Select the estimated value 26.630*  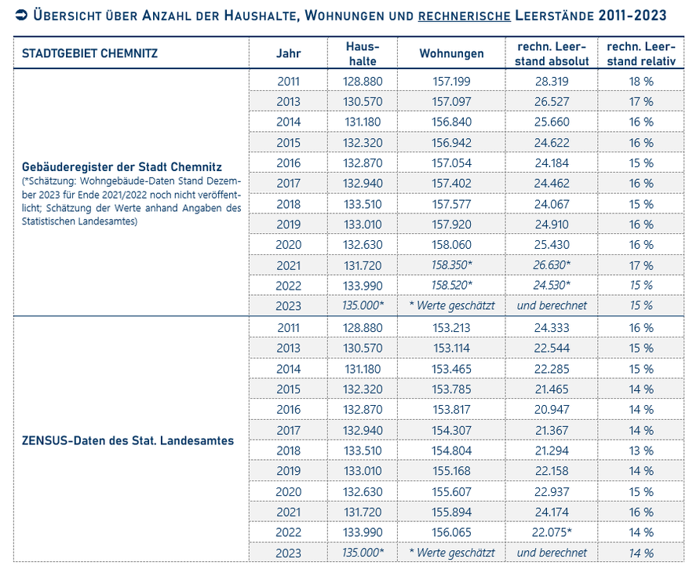[x=552, y=265]
